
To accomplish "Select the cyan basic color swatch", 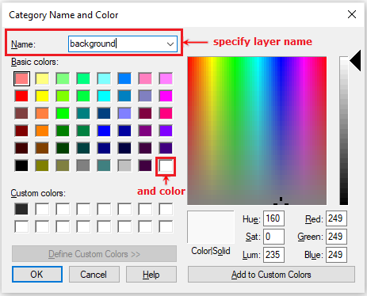I will [104, 96].
